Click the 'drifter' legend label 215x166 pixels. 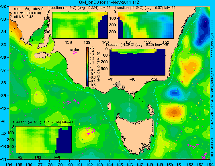click(x=75, y=50)
